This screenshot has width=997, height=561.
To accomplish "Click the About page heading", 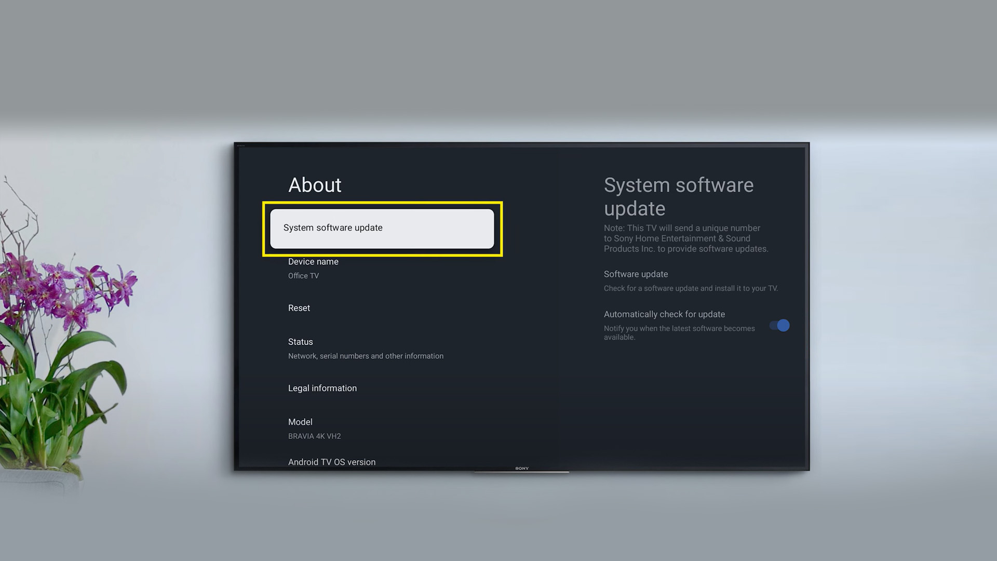I will 315,185.
